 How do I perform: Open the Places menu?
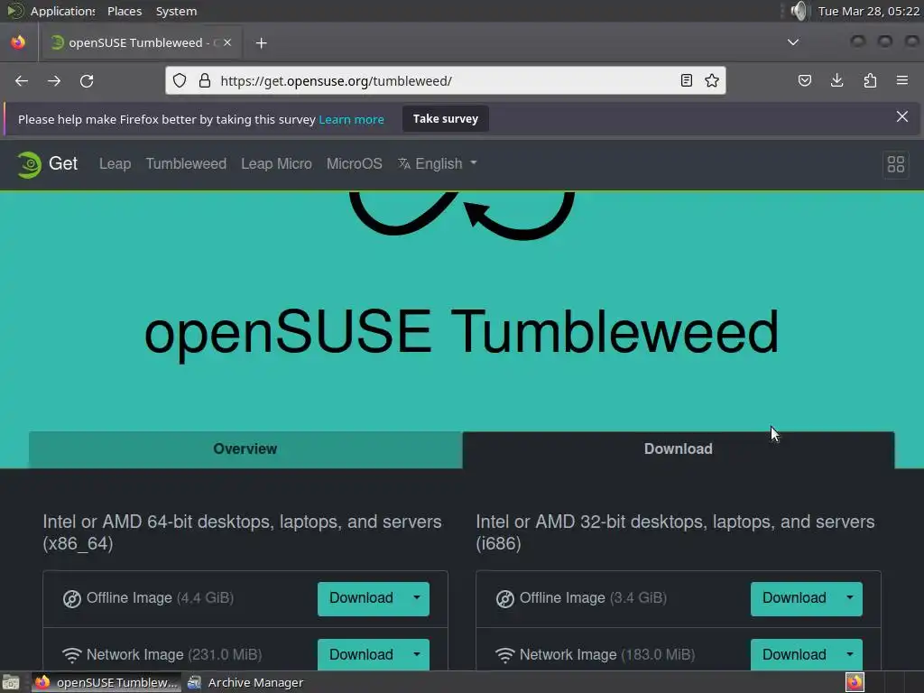tap(125, 11)
